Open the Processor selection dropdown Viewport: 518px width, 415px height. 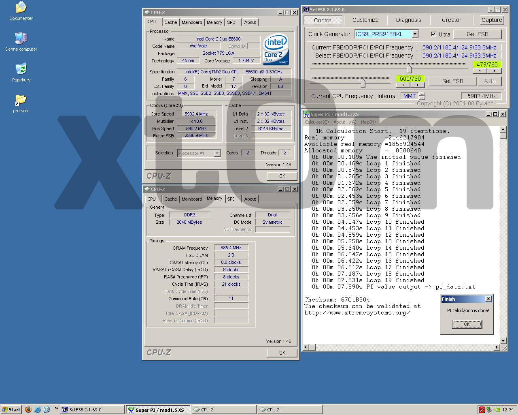(217, 153)
